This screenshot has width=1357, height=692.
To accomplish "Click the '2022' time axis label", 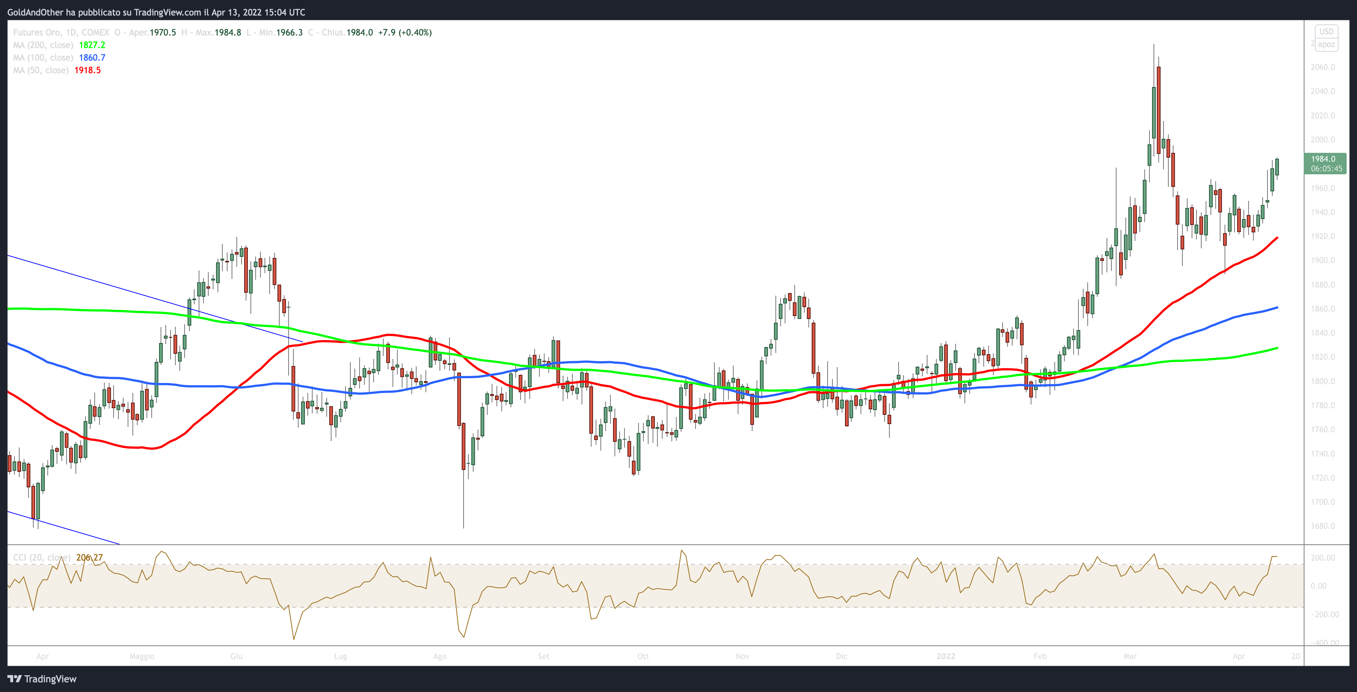I will (946, 656).
